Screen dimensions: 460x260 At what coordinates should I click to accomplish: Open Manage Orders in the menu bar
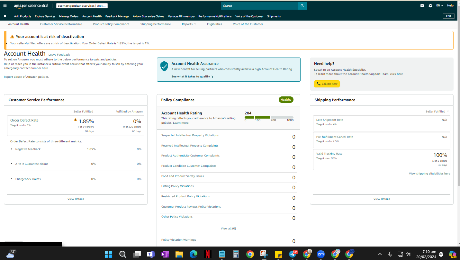pos(69,16)
